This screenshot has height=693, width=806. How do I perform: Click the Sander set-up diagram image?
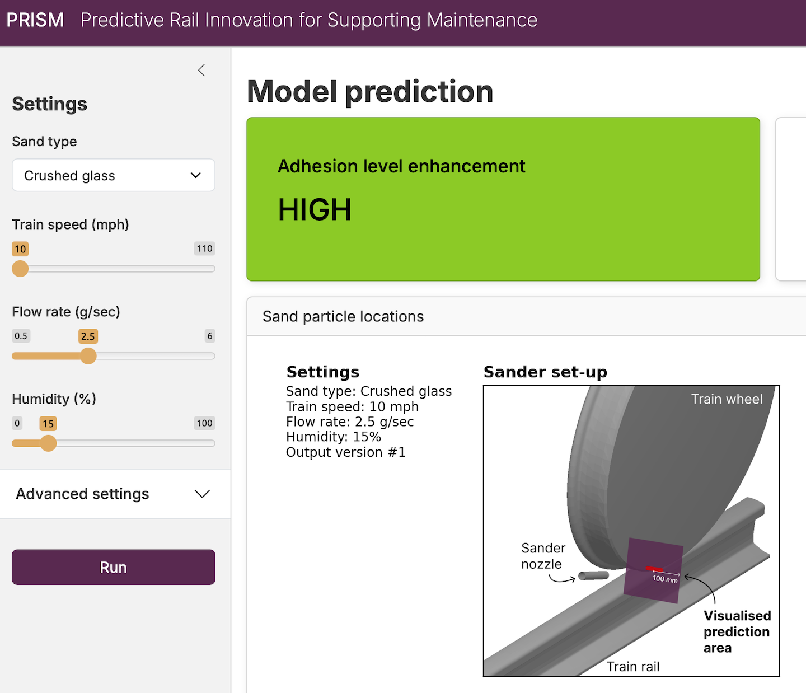[631, 531]
